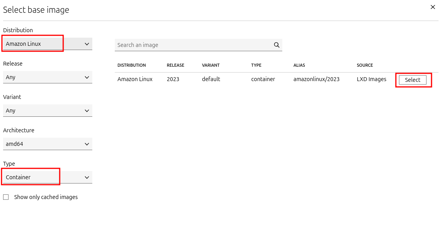Click the search magnifier icon
This screenshot has height=225, width=442.
[276, 45]
